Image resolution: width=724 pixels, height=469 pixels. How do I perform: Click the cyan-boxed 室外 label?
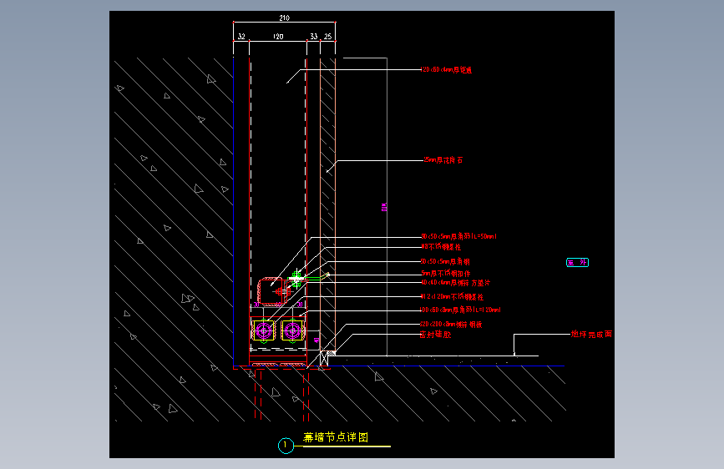[577, 262]
